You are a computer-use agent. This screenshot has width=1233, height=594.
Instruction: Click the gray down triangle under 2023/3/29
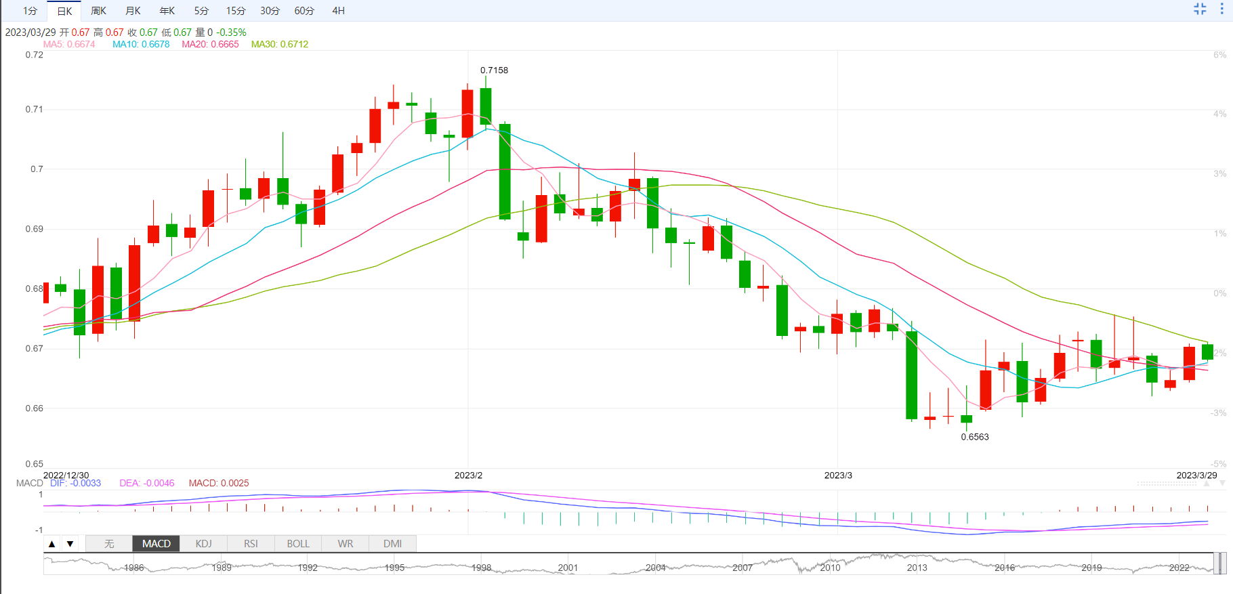click(x=1223, y=484)
